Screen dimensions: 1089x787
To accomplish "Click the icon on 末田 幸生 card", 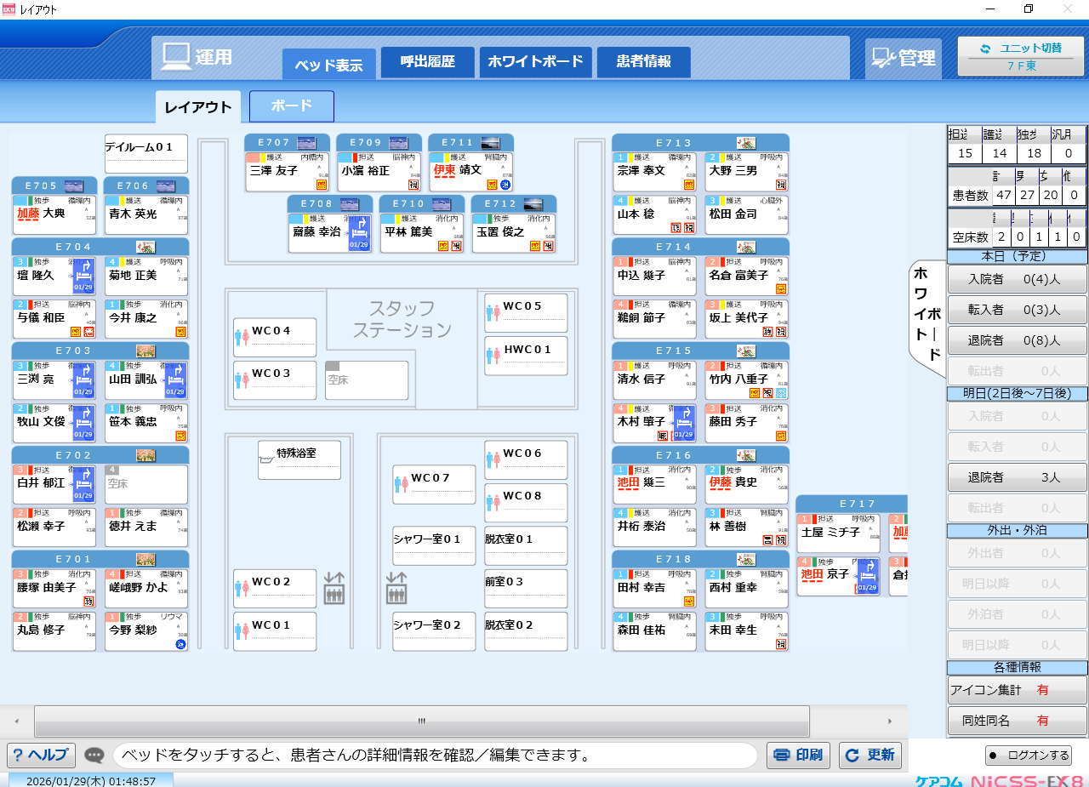I will coord(781,644).
